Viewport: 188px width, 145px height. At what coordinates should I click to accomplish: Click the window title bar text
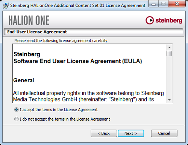pos(78,6)
